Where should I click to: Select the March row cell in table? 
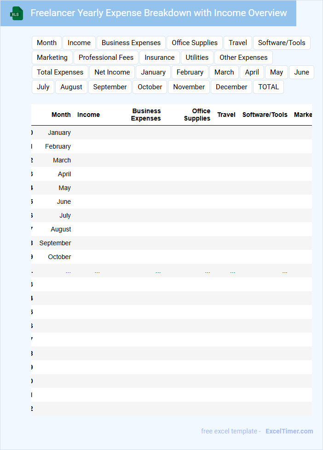click(62, 160)
